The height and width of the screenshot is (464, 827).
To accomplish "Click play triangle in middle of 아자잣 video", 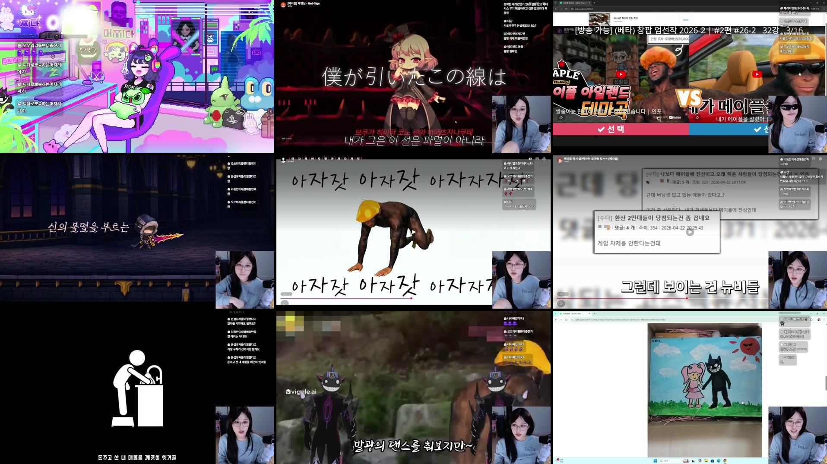I will coord(413,232).
